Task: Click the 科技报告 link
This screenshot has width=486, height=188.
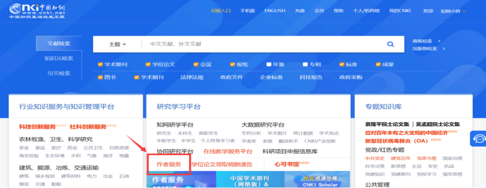Action: (311, 77)
